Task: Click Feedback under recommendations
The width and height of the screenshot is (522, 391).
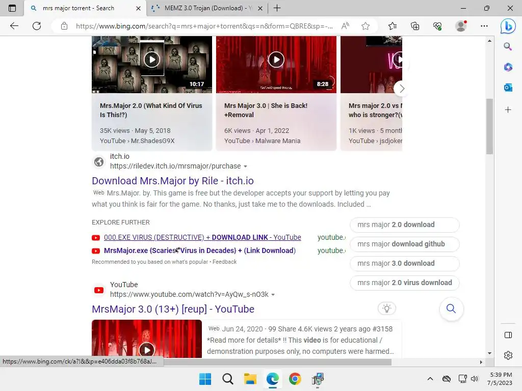Action: point(224,262)
